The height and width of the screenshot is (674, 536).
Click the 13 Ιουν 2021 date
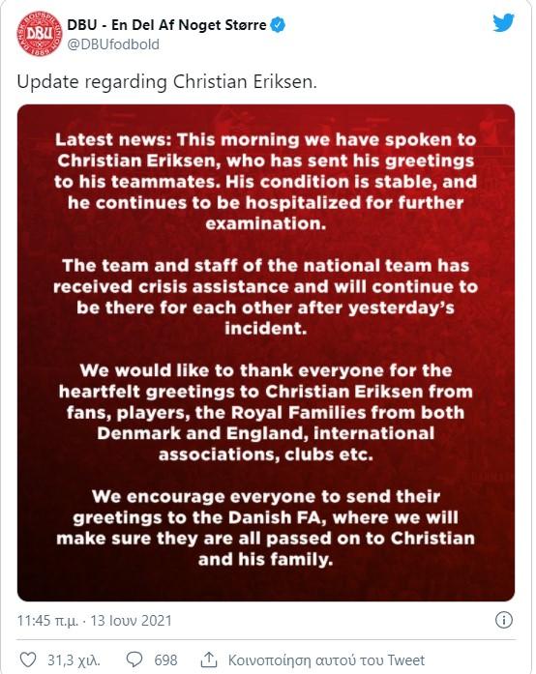point(132,621)
